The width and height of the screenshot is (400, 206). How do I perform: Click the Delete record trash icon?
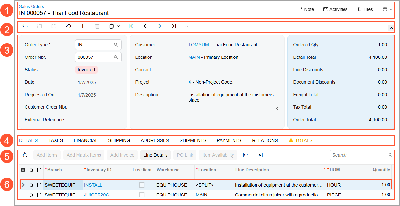97,26
